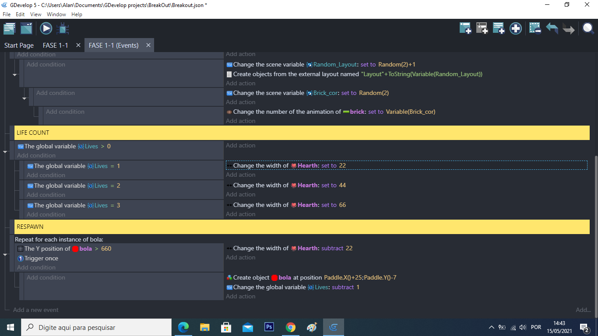Undo the last change
598x336 pixels.
pyautogui.click(x=552, y=28)
